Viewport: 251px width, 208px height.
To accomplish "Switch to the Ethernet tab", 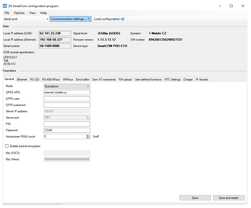I will pyautogui.click(x=22, y=80).
